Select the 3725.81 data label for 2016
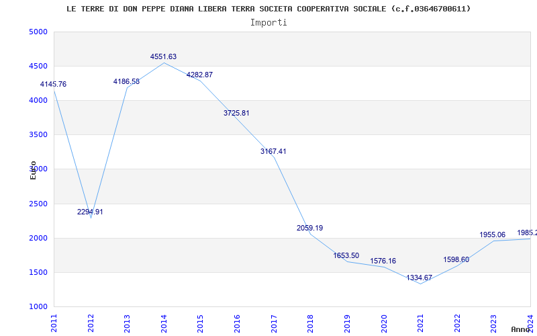Image resolution: width=537 pixels, height=336 pixels. (237, 113)
